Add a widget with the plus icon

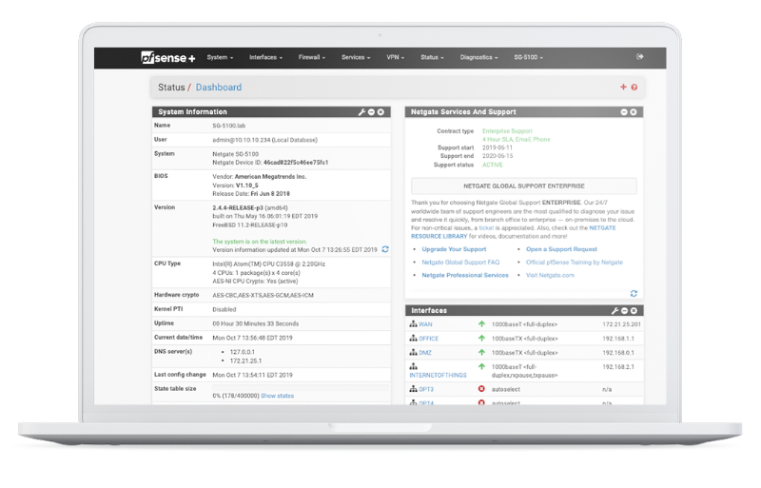coord(623,87)
